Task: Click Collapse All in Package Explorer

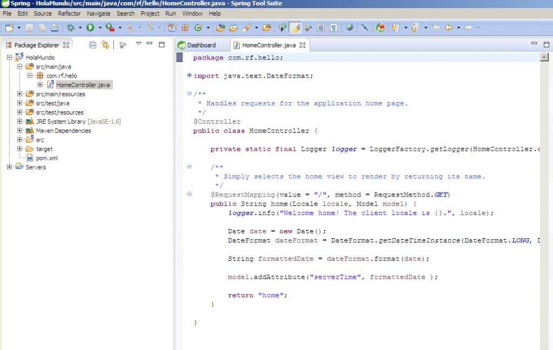Action: (93, 45)
